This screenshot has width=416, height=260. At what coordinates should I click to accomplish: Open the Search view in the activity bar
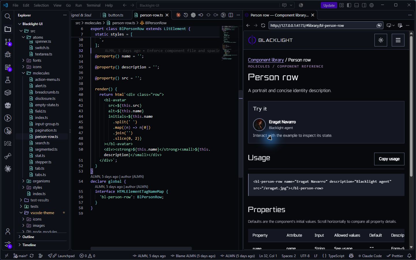pos(8,16)
